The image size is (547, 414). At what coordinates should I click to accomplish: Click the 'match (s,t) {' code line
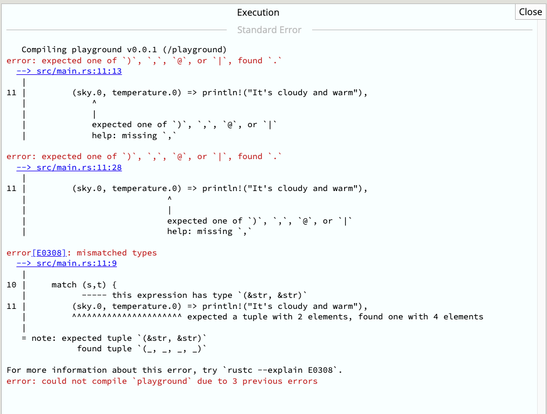coord(84,285)
